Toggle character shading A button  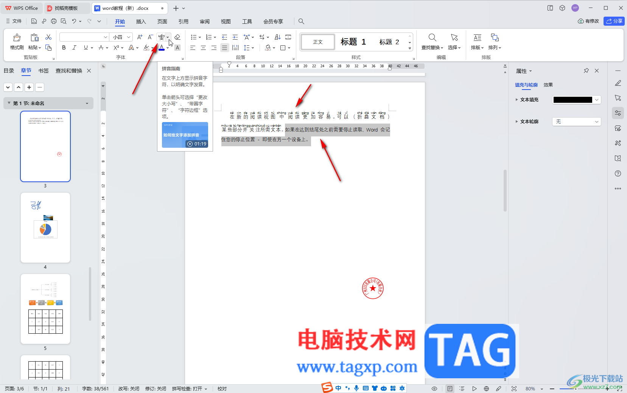click(177, 48)
